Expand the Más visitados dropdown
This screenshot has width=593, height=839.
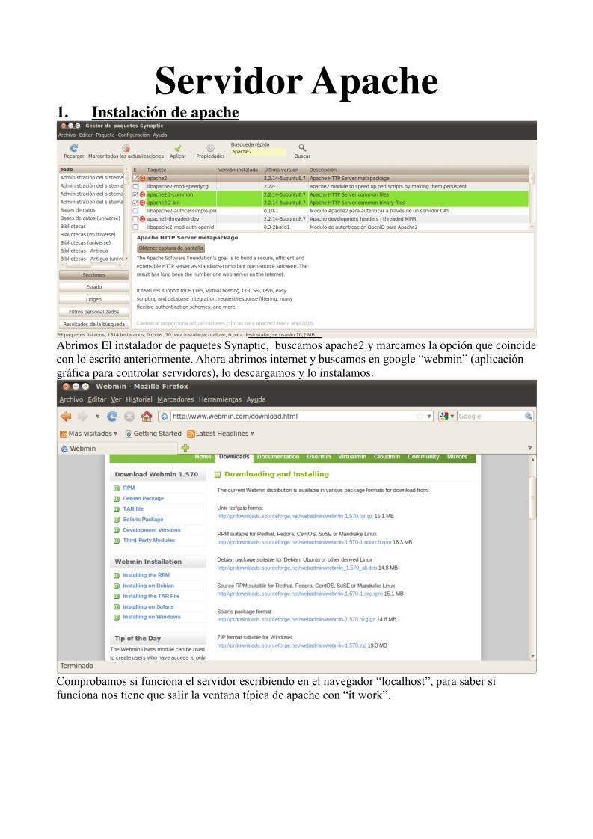coord(116,434)
